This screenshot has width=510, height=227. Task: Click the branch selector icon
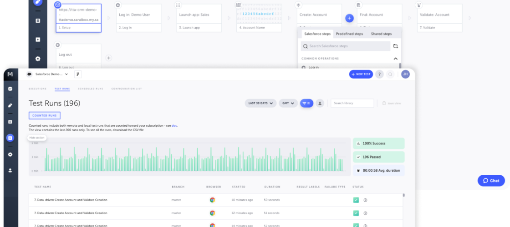click(78, 74)
